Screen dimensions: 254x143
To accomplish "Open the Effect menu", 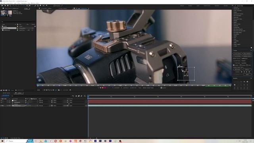I will click(19, 3).
